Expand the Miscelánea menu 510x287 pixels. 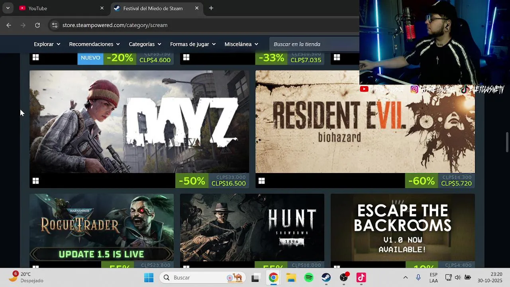[241, 44]
